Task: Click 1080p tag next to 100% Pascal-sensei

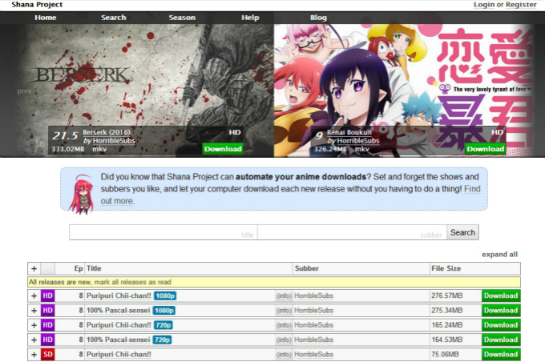Action: pos(163,310)
